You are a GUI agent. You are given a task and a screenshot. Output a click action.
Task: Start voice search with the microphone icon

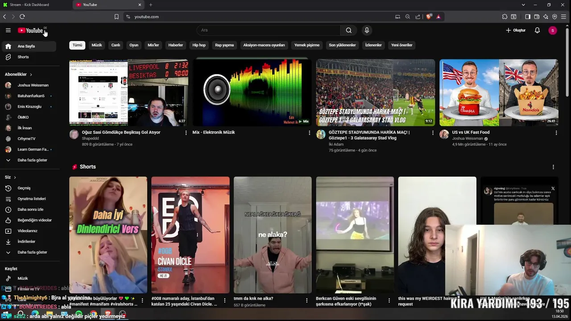click(367, 30)
